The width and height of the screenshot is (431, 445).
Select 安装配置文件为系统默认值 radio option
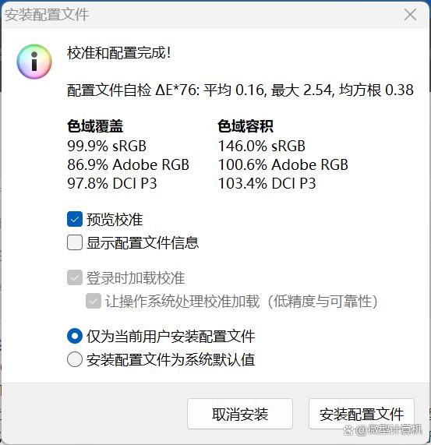coord(75,359)
